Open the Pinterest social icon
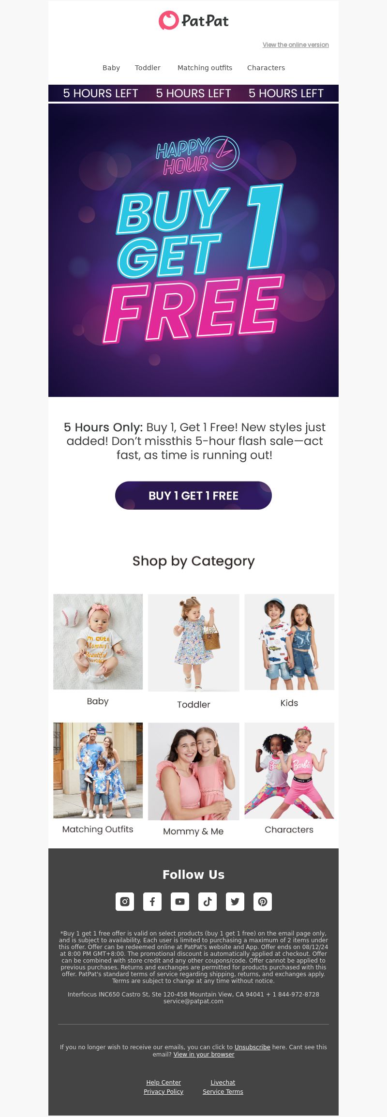The image size is (387, 1117). pos(263,902)
